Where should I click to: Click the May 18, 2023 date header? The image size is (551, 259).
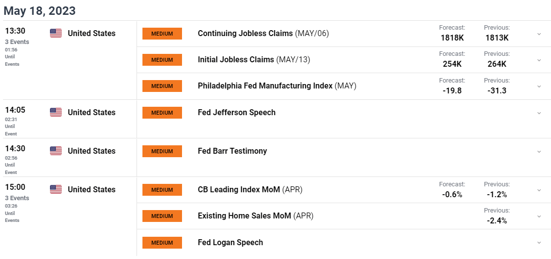point(40,11)
